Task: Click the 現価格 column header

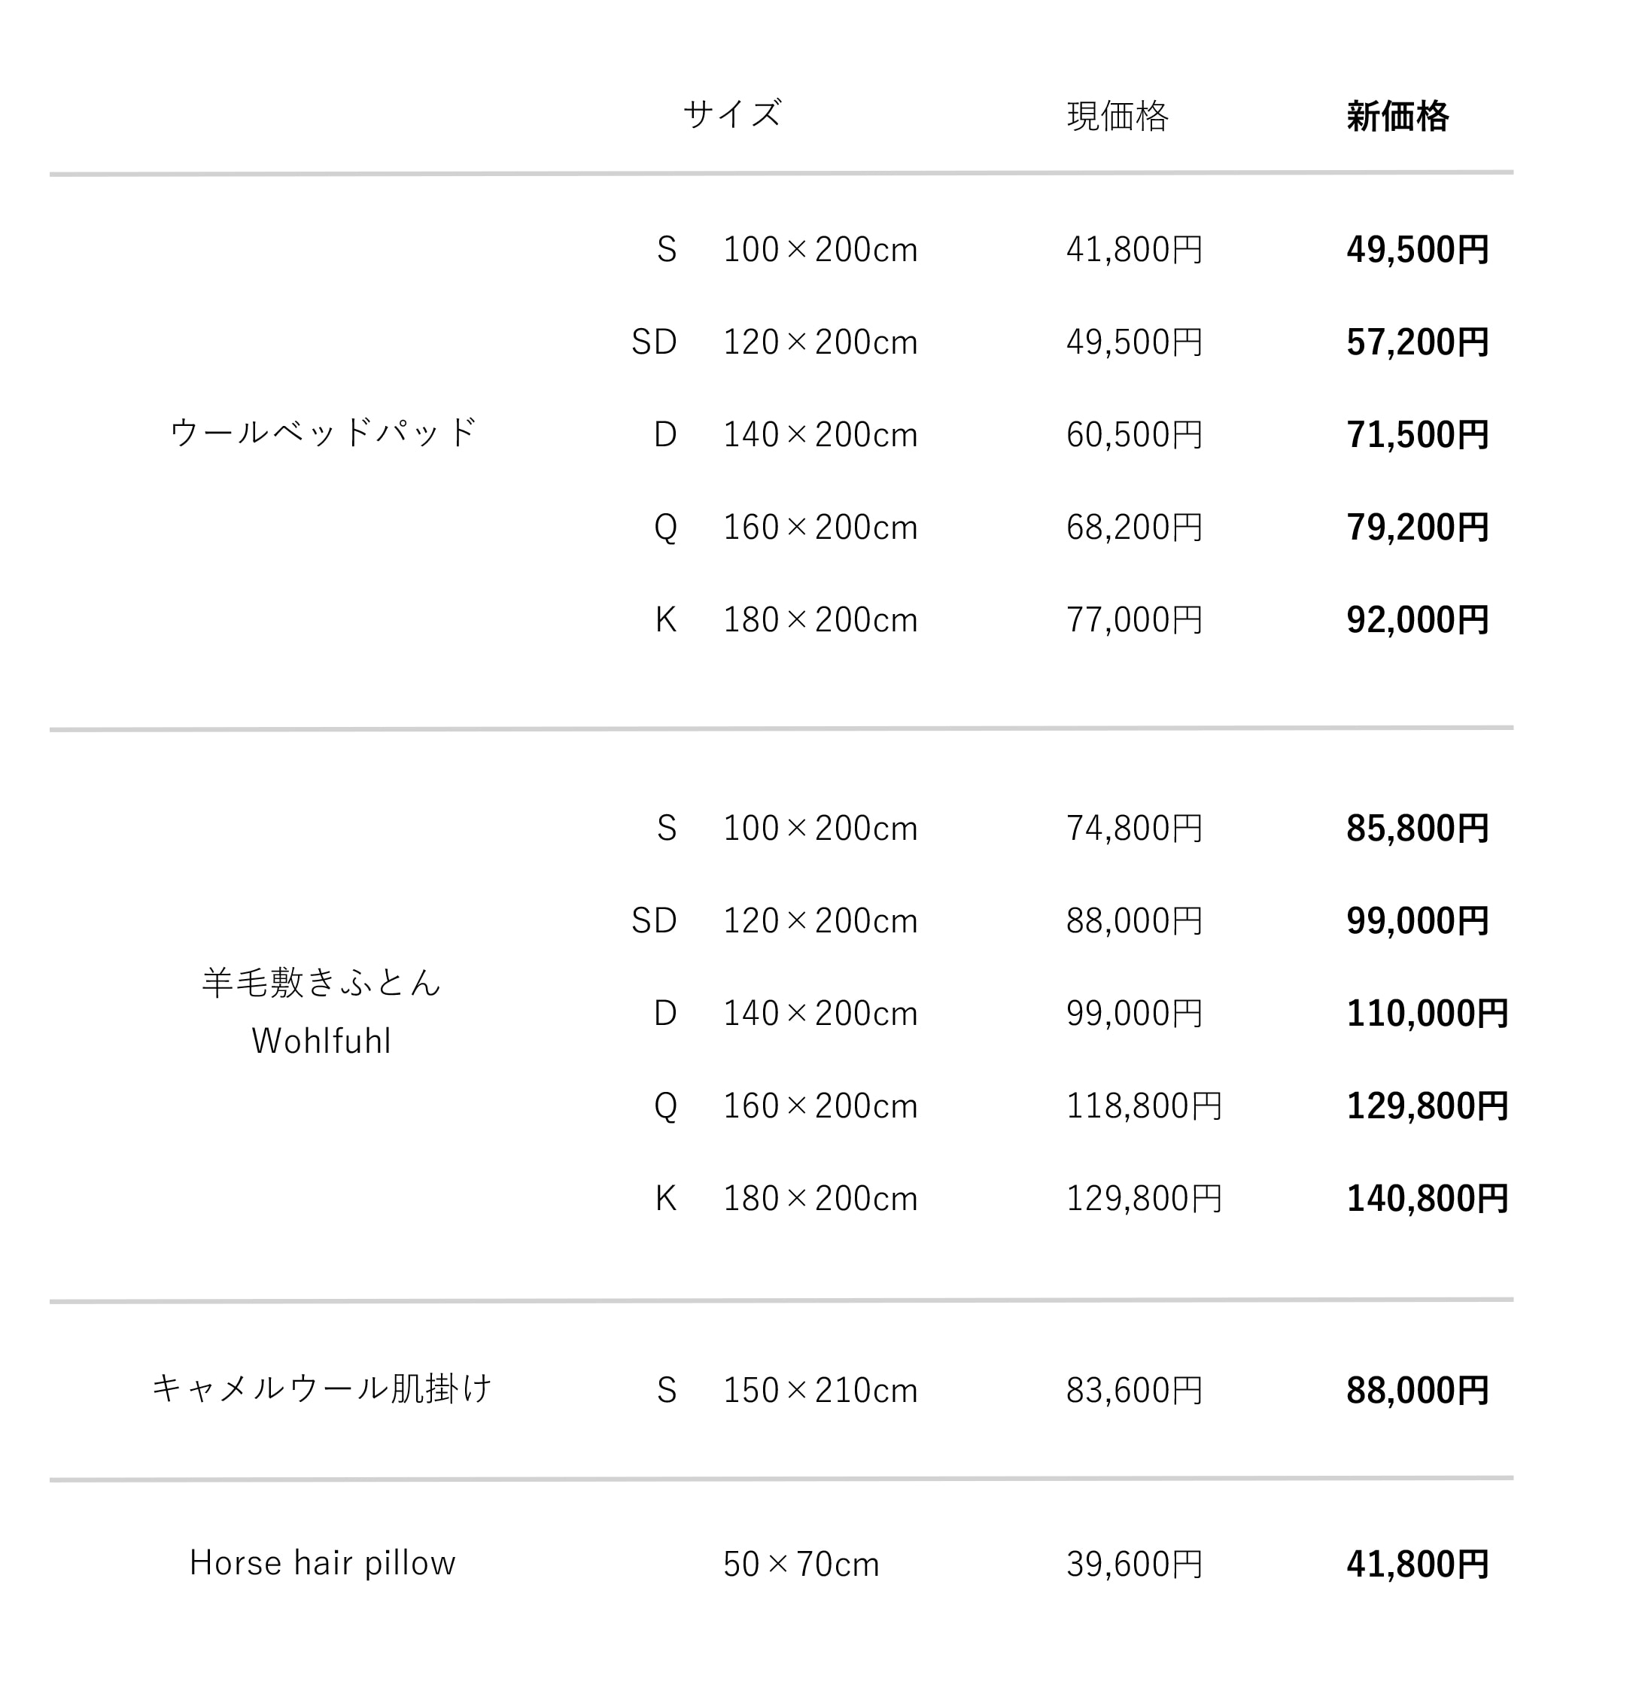Action: 1117,115
